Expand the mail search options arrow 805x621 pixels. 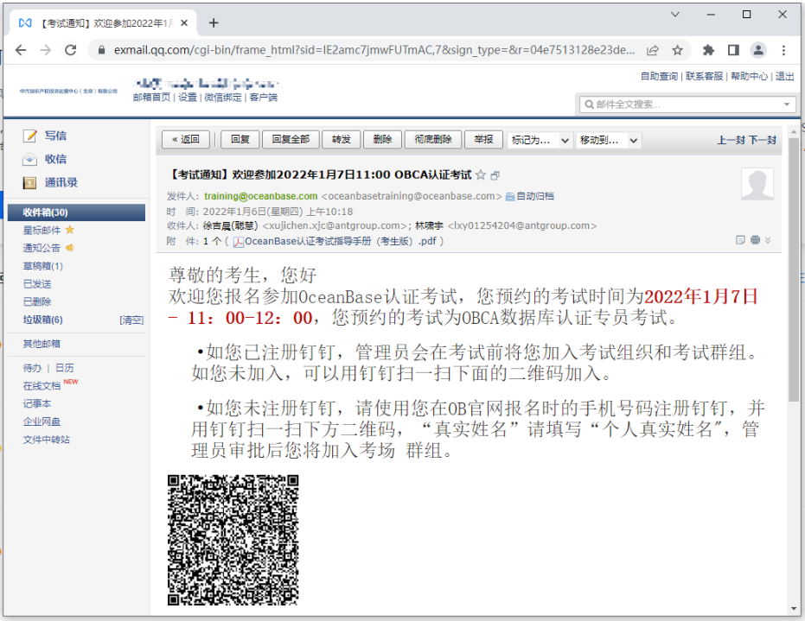(787, 105)
